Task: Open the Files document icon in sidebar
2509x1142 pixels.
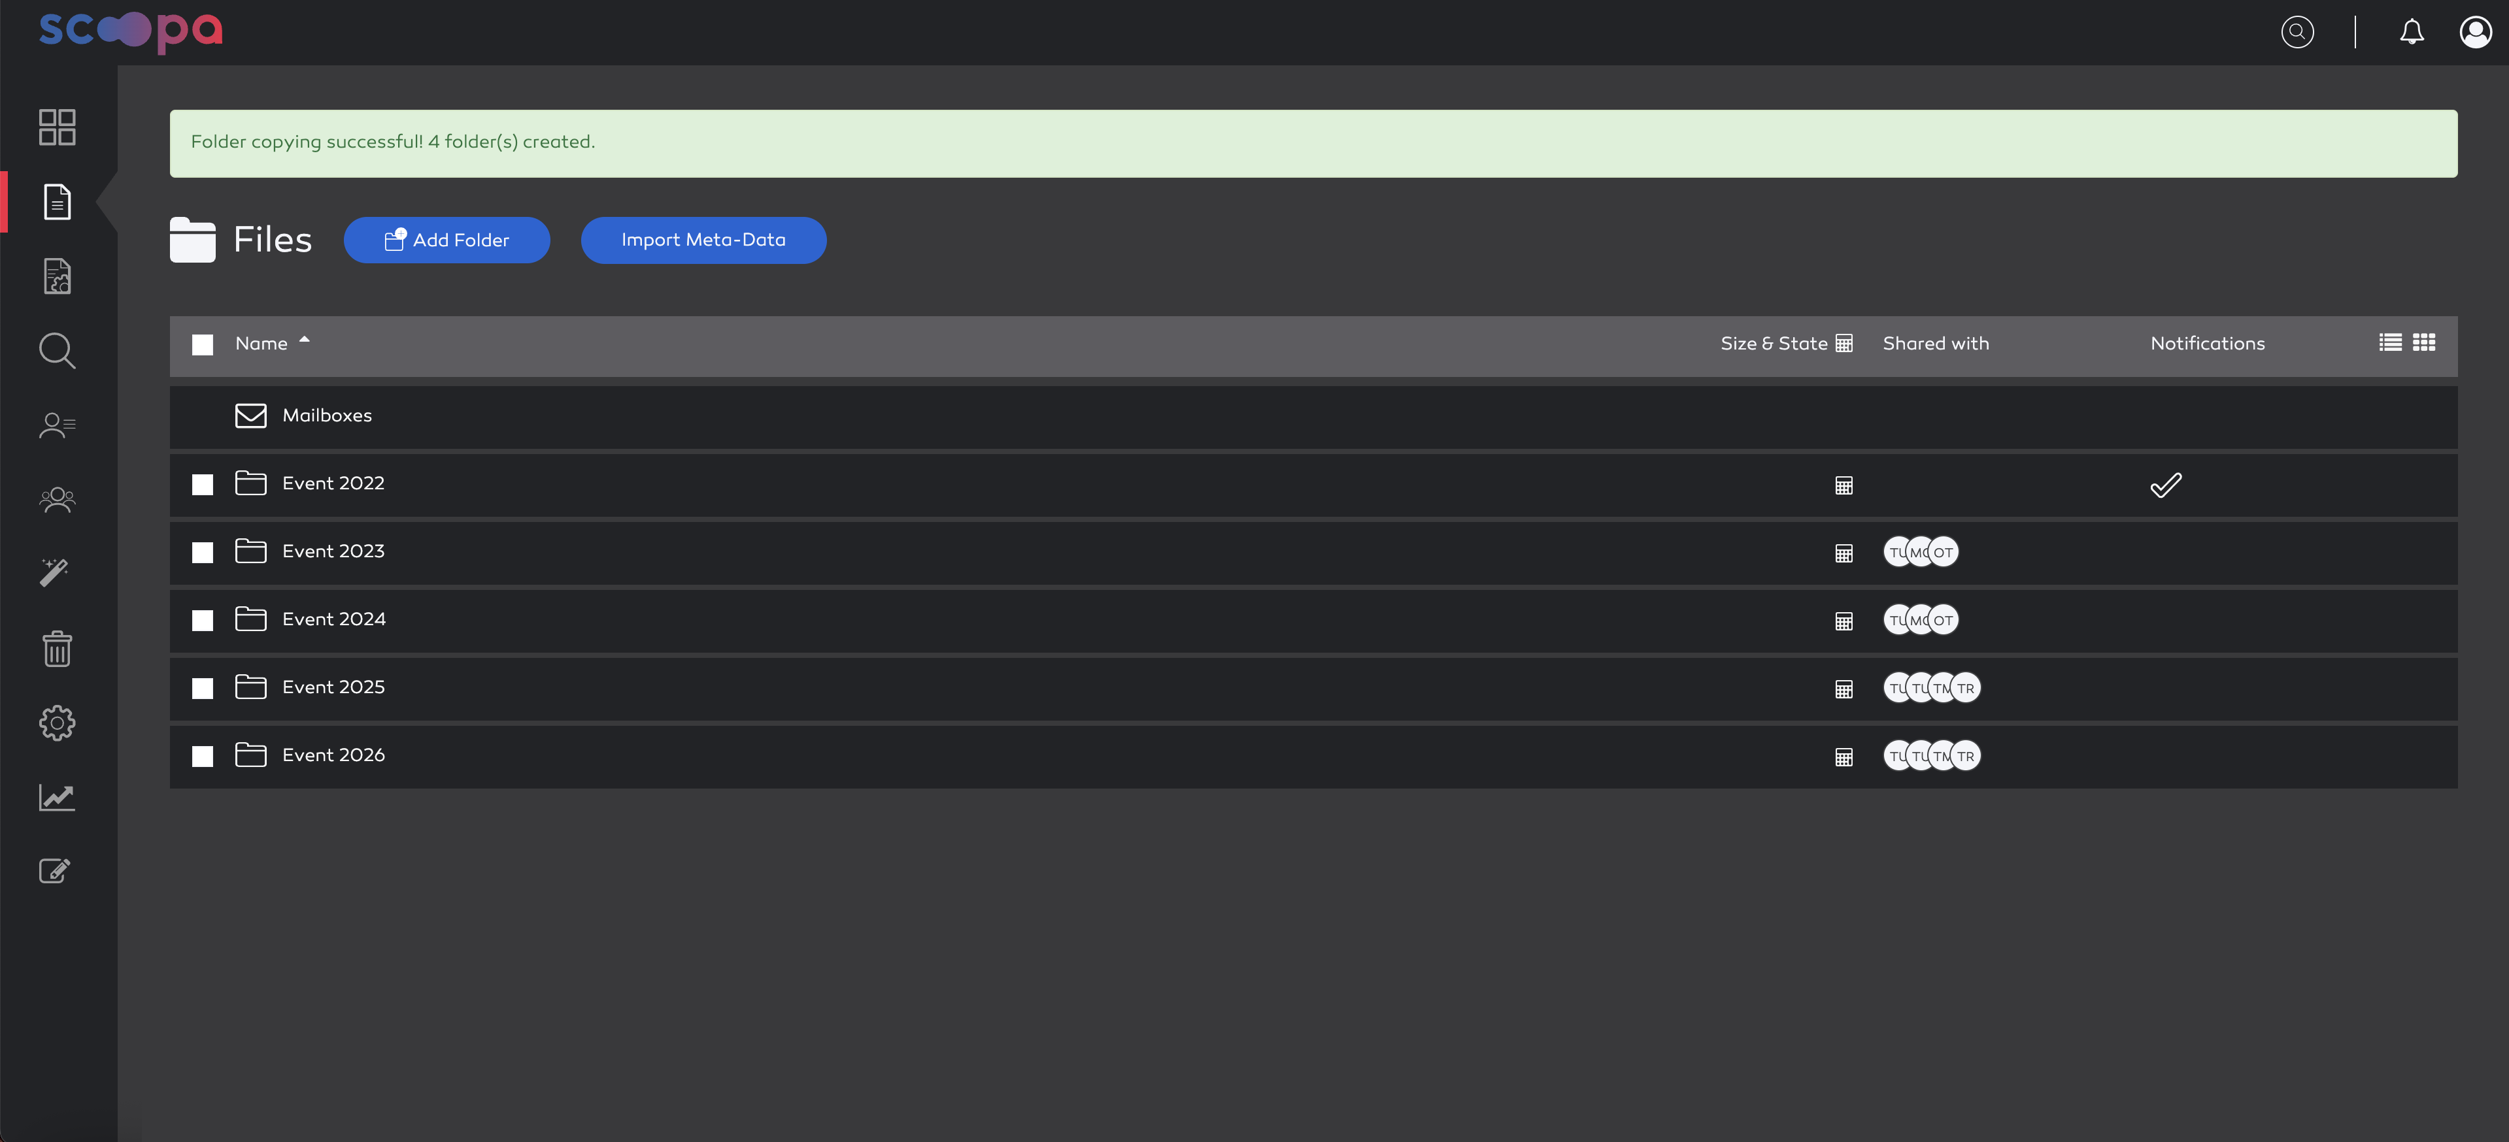Action: coord(56,201)
